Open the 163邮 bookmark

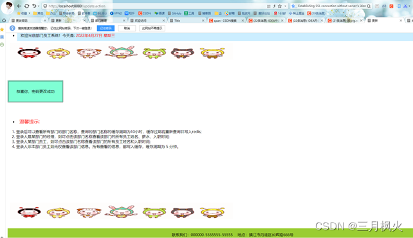pos(280,13)
